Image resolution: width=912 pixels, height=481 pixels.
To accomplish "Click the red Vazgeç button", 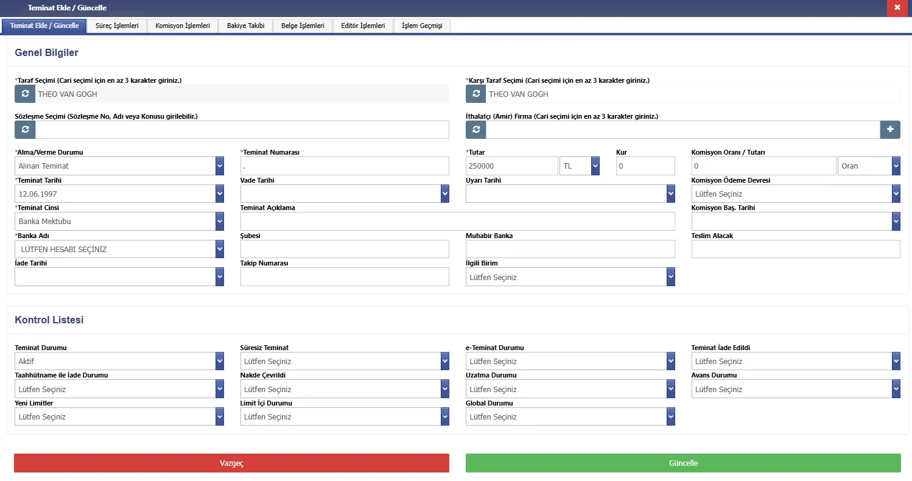I will 231,463.
